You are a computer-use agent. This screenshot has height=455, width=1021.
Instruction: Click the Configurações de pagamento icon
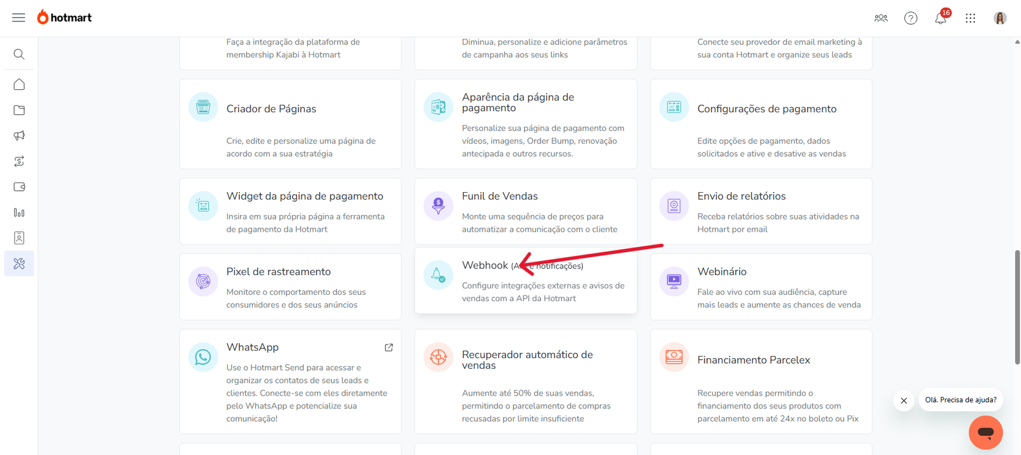pos(674,107)
